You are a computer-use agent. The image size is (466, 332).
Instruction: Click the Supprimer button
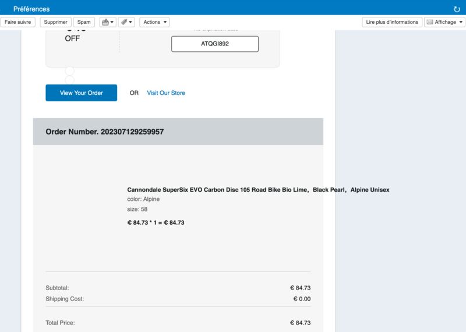point(55,22)
